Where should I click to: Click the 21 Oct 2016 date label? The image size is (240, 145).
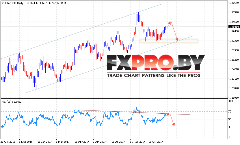[8, 142]
